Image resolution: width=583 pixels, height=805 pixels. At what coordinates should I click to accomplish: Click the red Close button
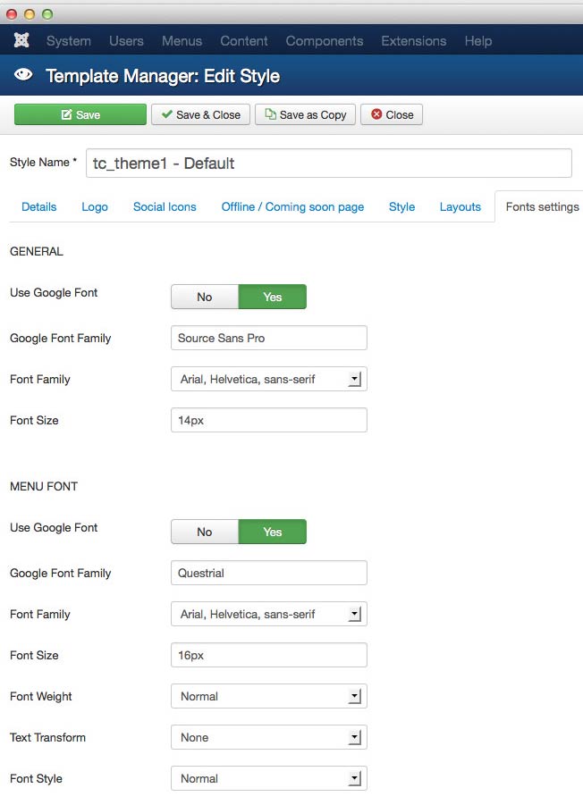pyautogui.click(x=392, y=114)
